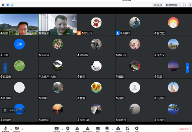The height and width of the screenshot is (132, 192).
Task: Open the security shield options
Action: coord(68,128)
